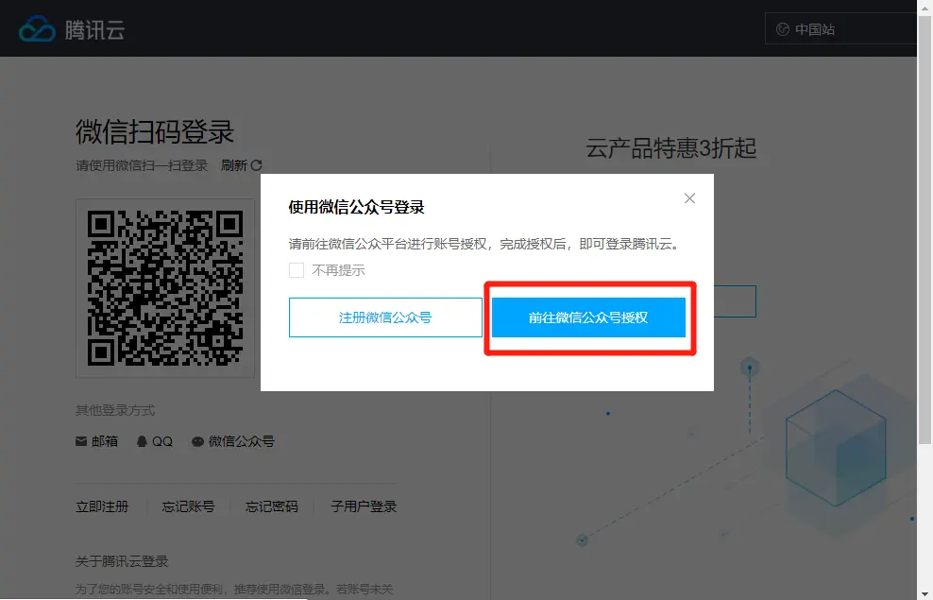Click the 其他登录方式 label

(115, 410)
